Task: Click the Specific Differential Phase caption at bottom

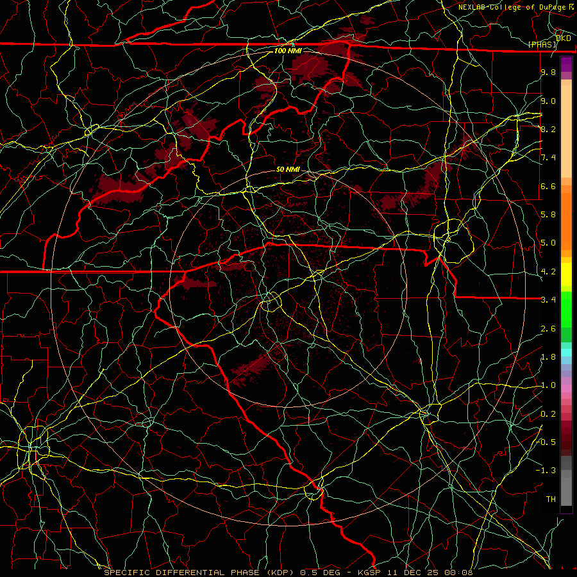Action: tap(288, 573)
